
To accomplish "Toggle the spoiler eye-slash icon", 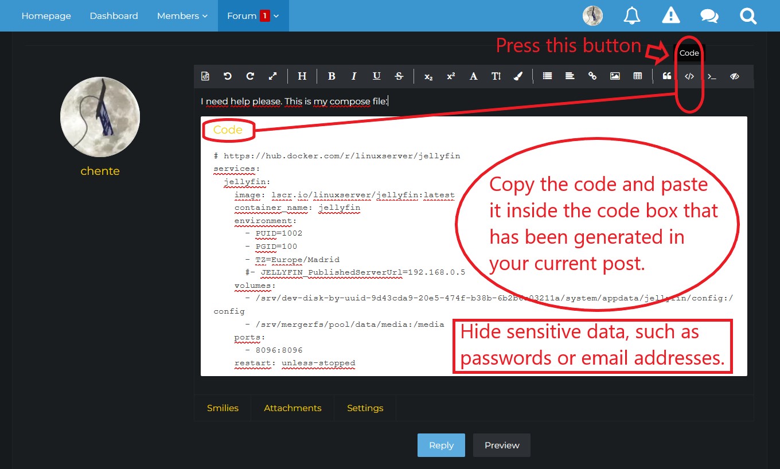I will point(734,76).
